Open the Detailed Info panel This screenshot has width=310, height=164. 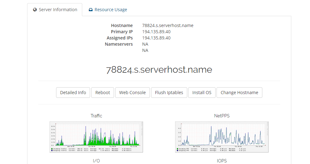pyautogui.click(x=73, y=93)
